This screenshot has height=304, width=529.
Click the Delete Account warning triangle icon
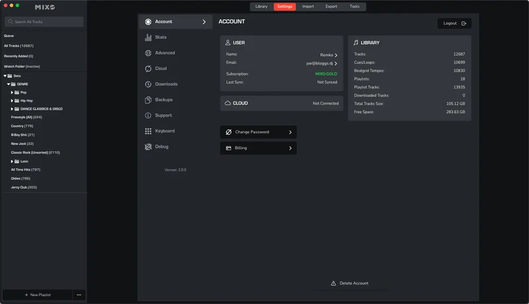click(333, 283)
